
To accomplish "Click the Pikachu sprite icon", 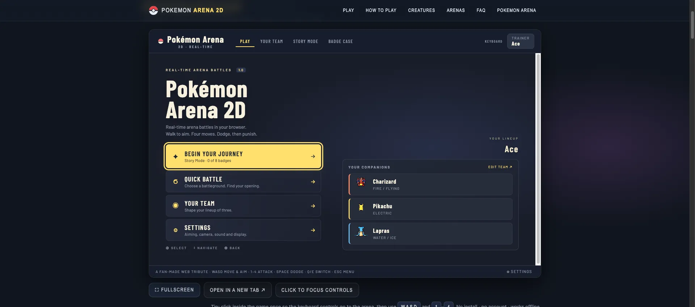I will pyautogui.click(x=361, y=207).
